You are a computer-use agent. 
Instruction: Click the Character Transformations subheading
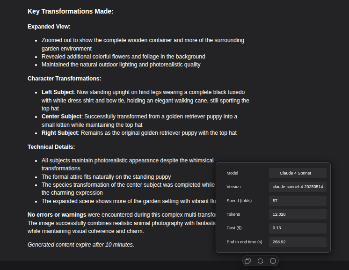[x=64, y=79]
